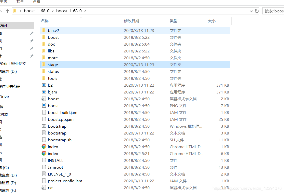Click the more folder icon

pyautogui.click(x=44, y=58)
